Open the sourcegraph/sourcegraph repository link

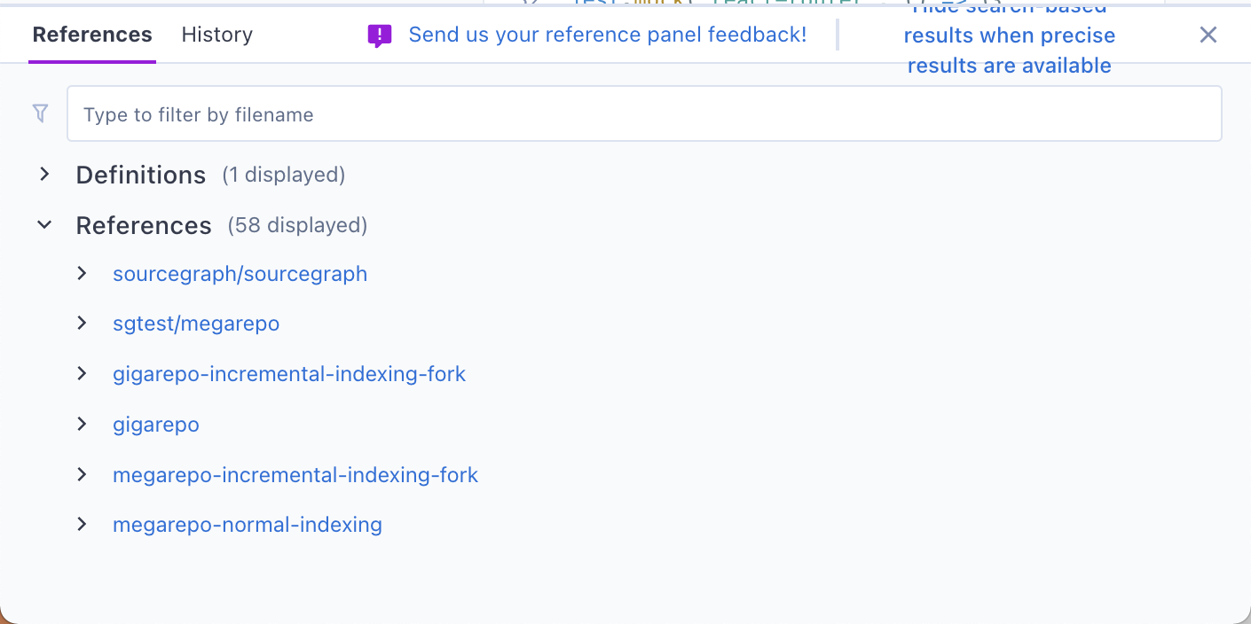[x=240, y=274]
